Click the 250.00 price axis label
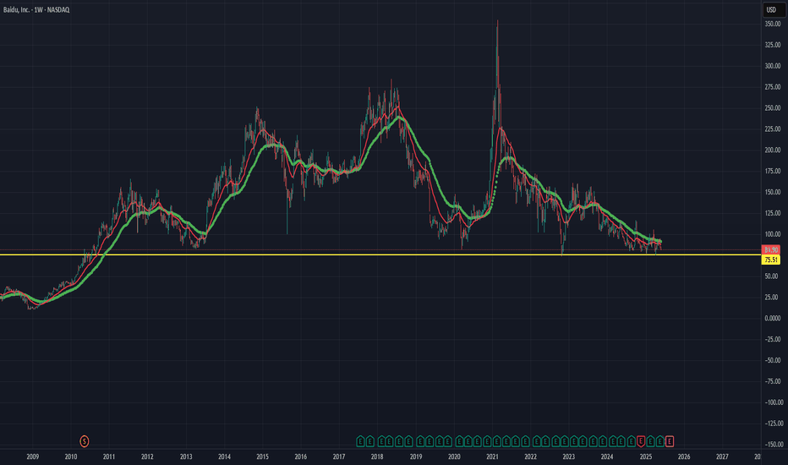 click(773, 108)
